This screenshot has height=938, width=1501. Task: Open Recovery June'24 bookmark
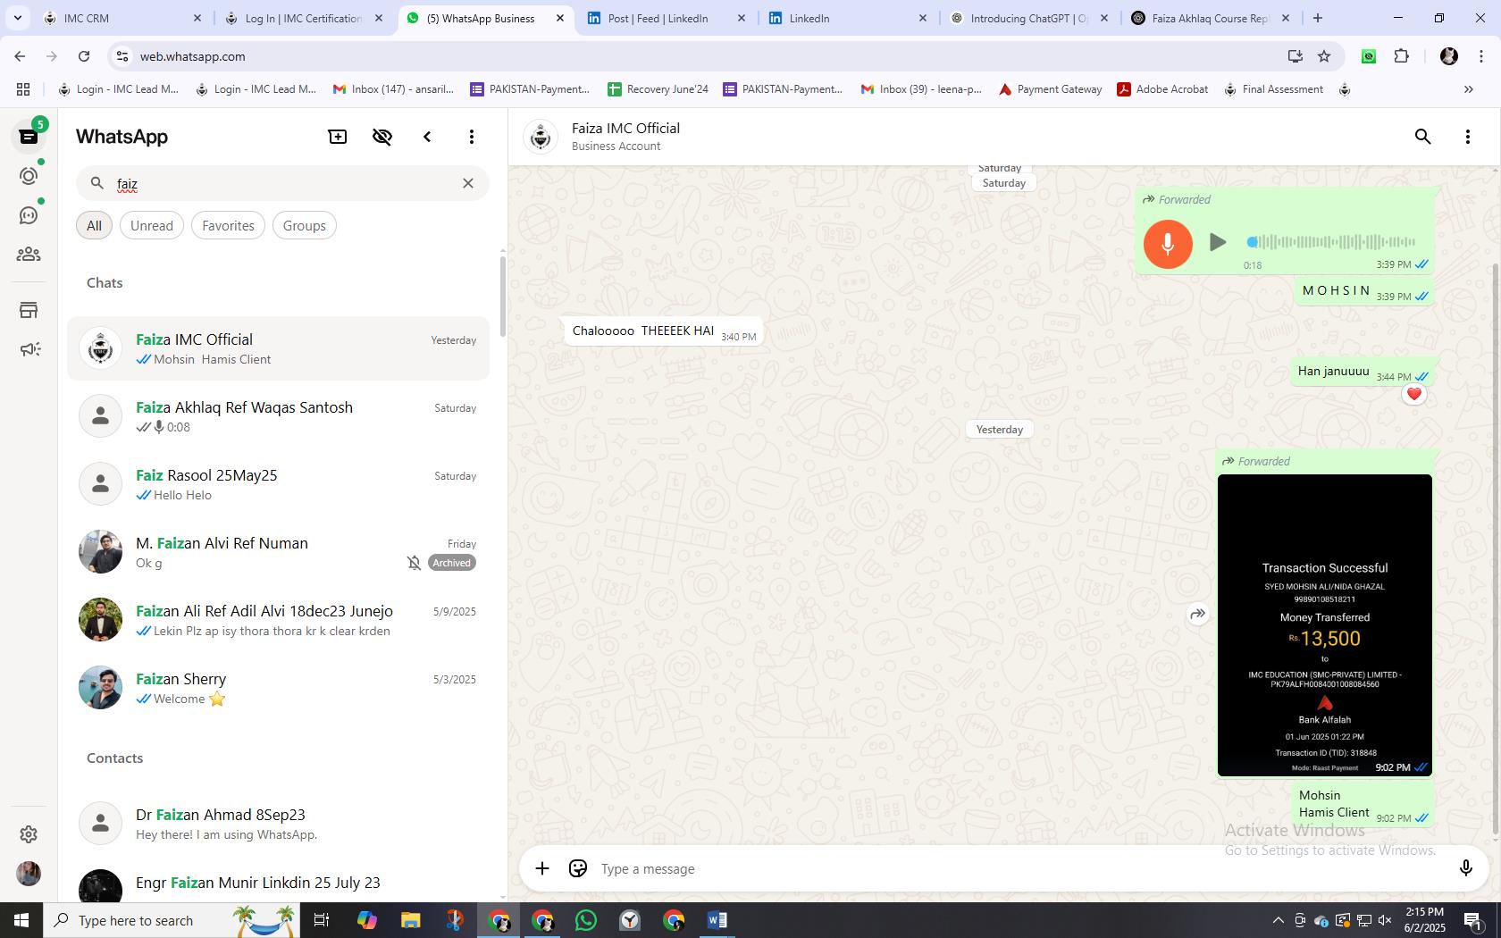(658, 89)
